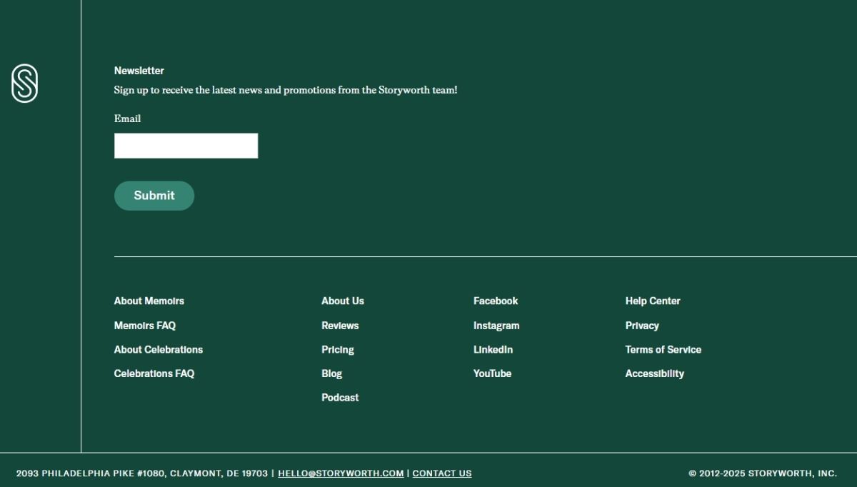This screenshot has width=857, height=487.
Task: Click the '© 2012-2025 Storyworth, Inc.' text
Action: [x=763, y=473]
